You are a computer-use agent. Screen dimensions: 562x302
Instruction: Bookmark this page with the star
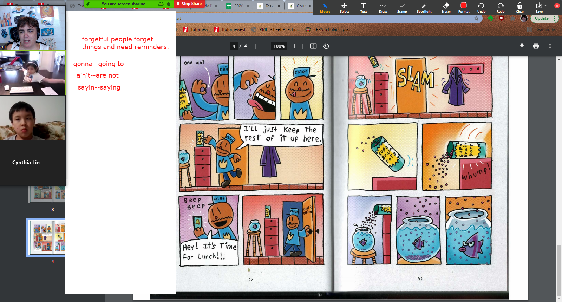click(x=476, y=18)
